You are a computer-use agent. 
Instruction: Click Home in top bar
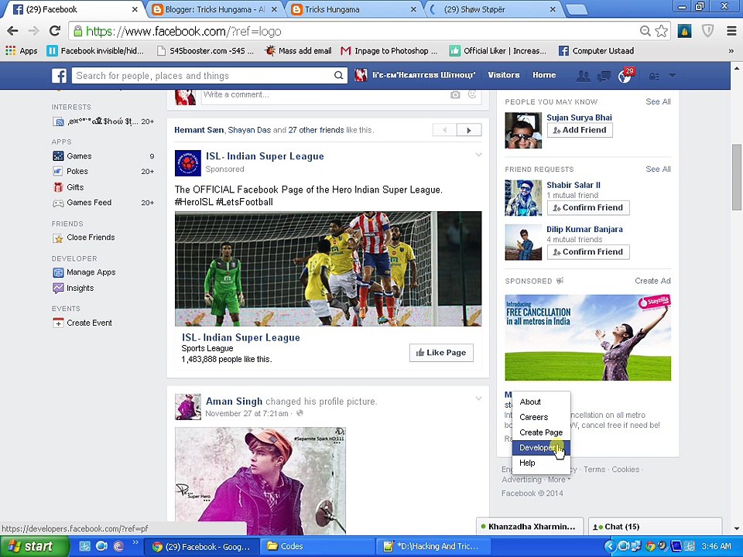(x=544, y=75)
